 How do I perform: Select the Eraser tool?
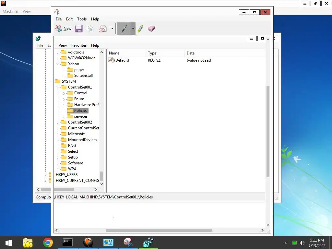tap(151, 29)
